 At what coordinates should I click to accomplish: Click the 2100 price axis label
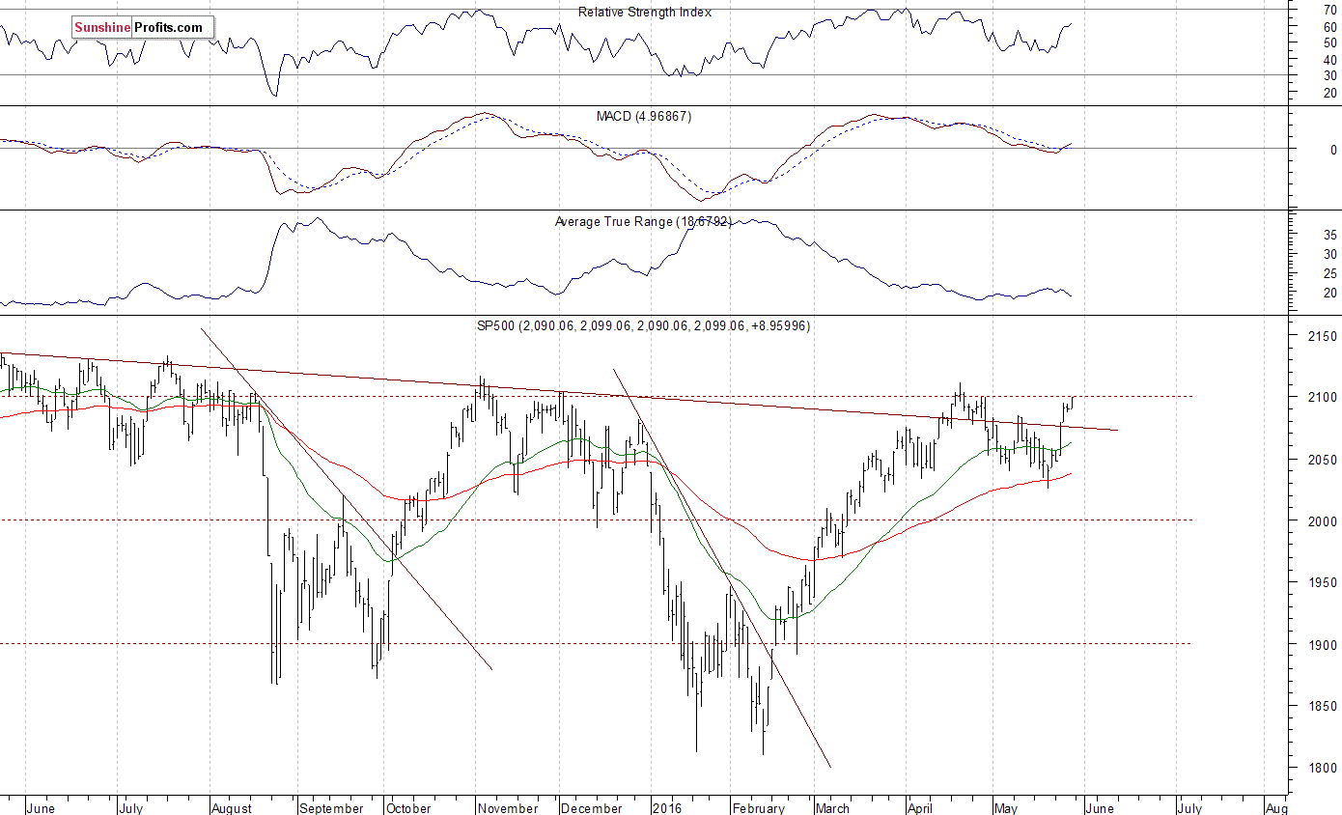[1322, 397]
